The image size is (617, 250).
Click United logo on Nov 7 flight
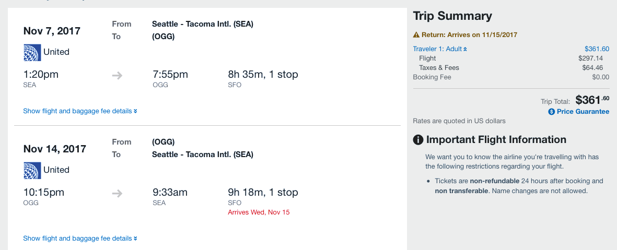click(x=32, y=52)
